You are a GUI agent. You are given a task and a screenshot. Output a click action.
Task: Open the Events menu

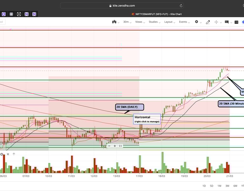184,22
